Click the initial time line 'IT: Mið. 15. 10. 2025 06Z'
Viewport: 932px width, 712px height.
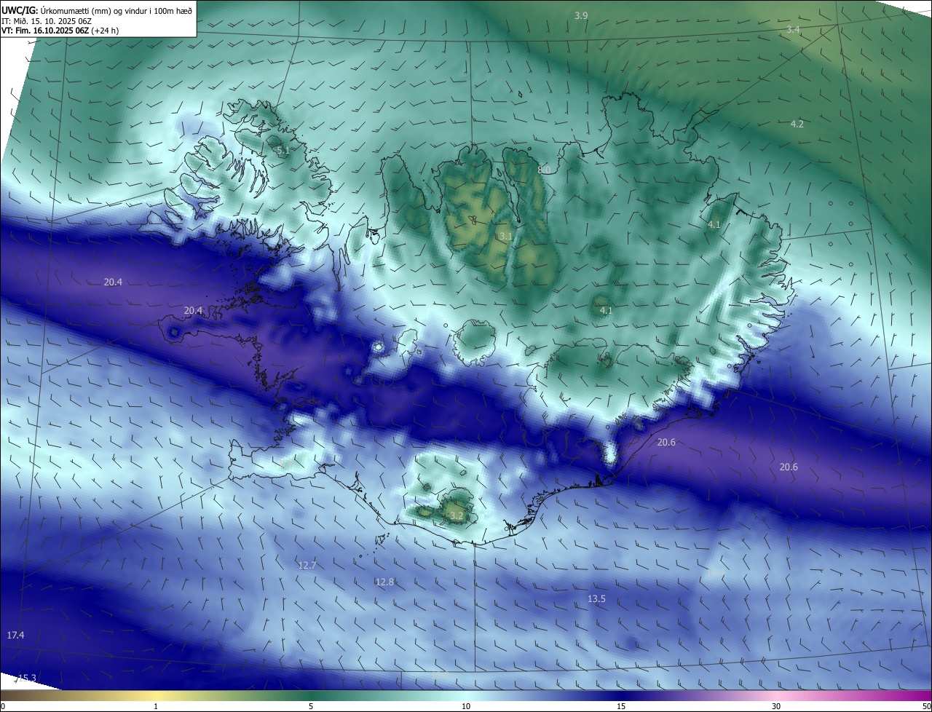[x=46, y=21]
